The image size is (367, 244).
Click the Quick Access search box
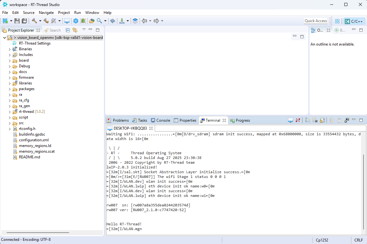(316, 21)
